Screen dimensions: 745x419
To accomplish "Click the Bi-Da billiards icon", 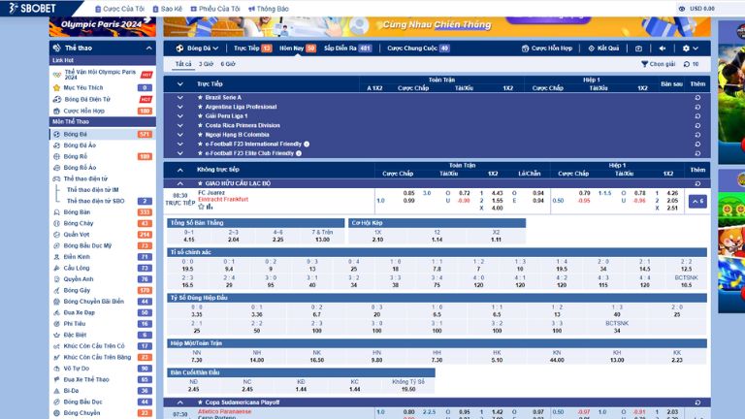I will [56, 391].
